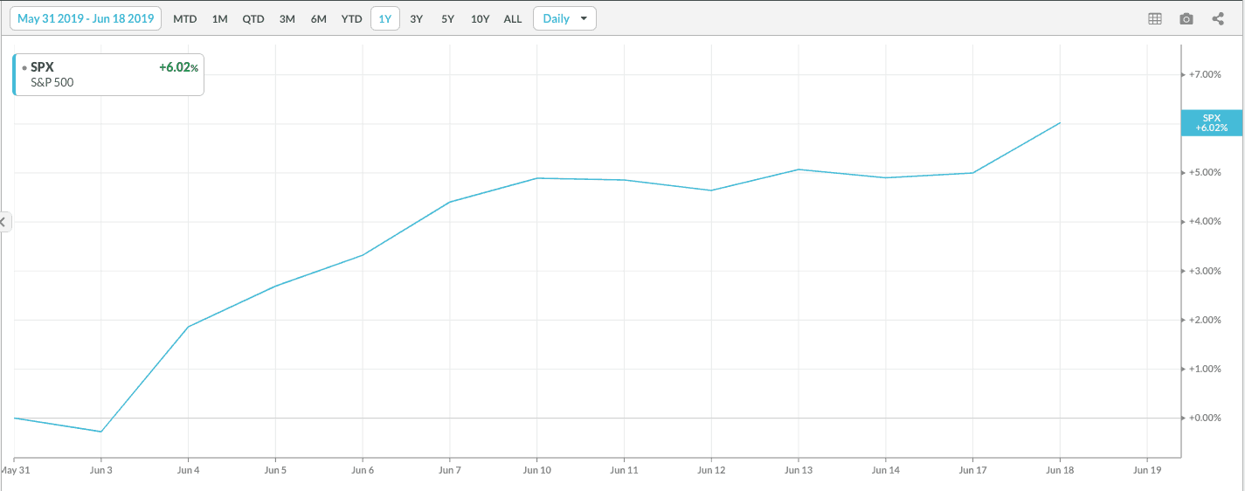Click the Jun 3 date label

click(101, 470)
